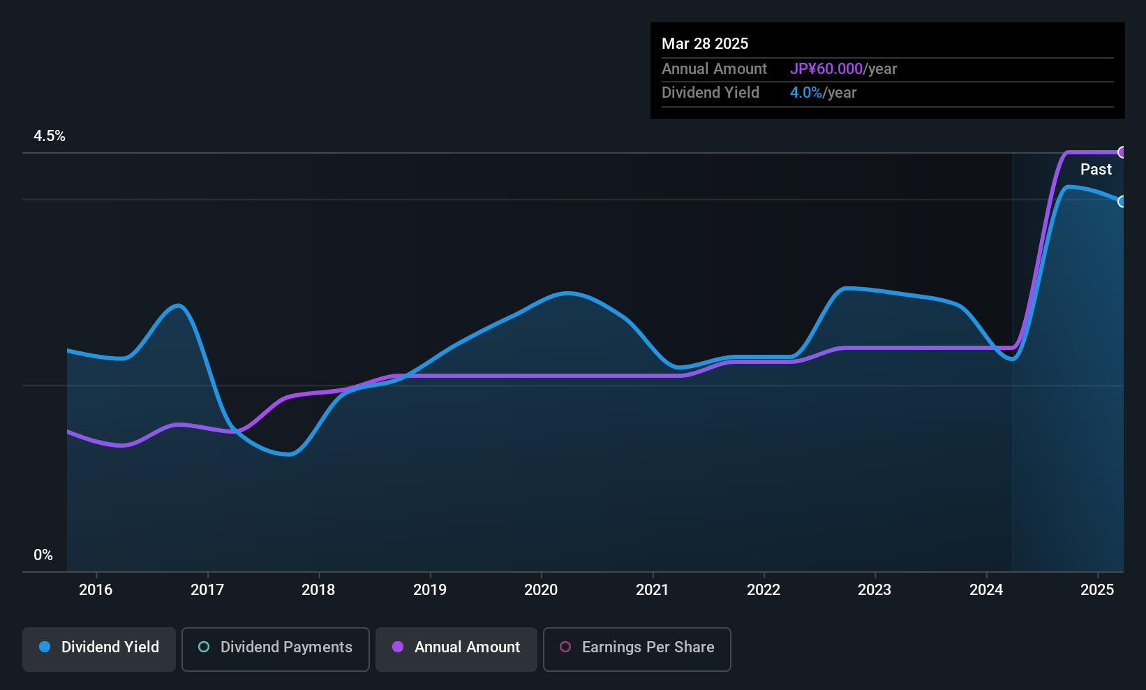The height and width of the screenshot is (690, 1146).
Task: Click the Past region label
Action: [1096, 169]
